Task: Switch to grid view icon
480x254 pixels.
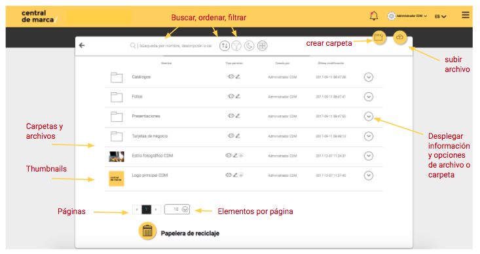Action: [263, 46]
